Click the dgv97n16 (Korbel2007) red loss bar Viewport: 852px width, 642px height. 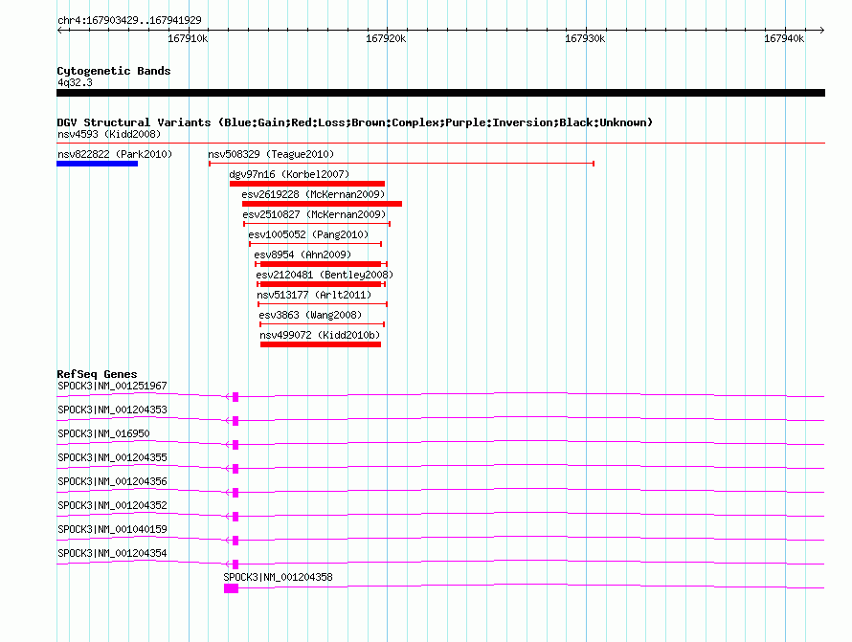tap(307, 184)
